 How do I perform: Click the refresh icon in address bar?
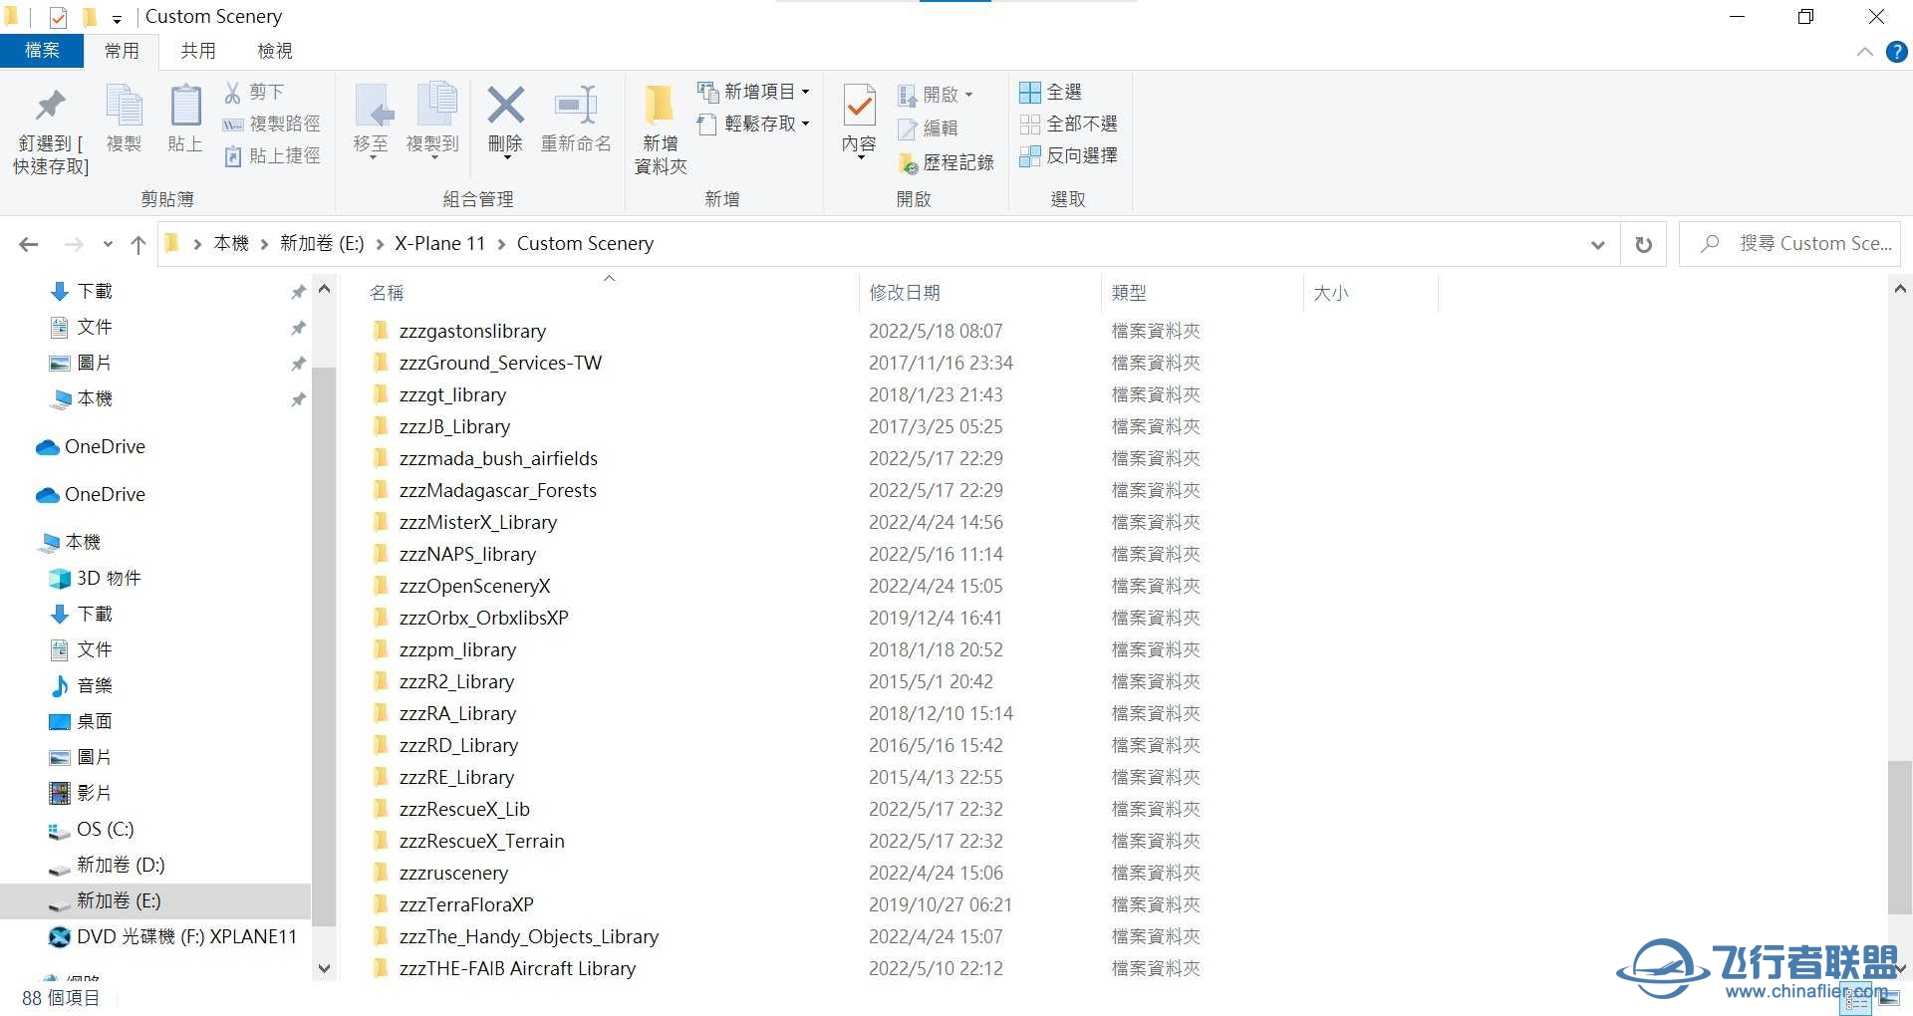click(x=1643, y=243)
